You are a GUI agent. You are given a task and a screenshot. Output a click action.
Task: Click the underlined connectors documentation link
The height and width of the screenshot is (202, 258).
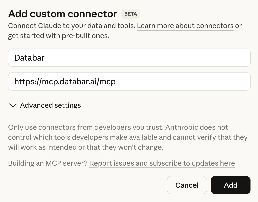185,25
